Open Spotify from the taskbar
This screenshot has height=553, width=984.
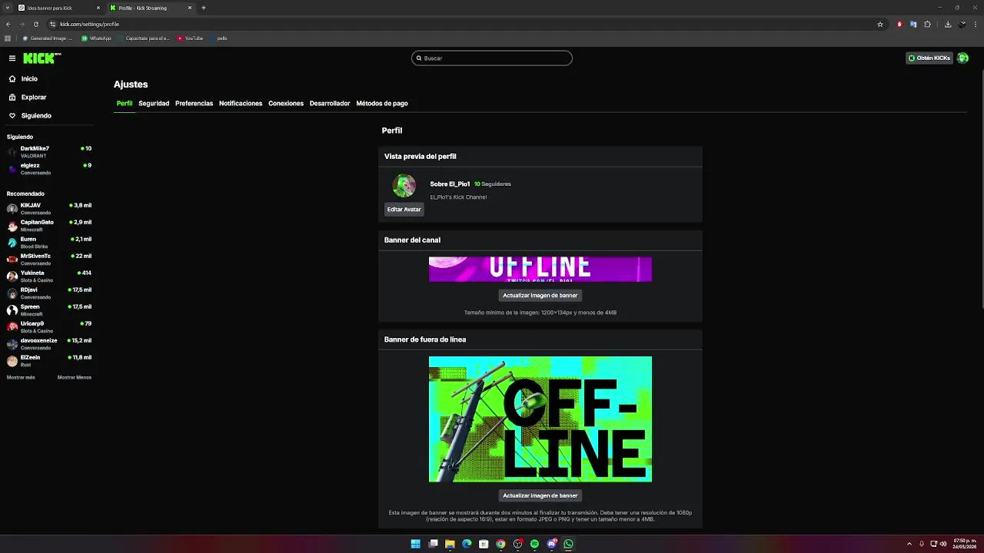(x=534, y=544)
